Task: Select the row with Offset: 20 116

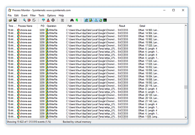Action: point(83,86)
